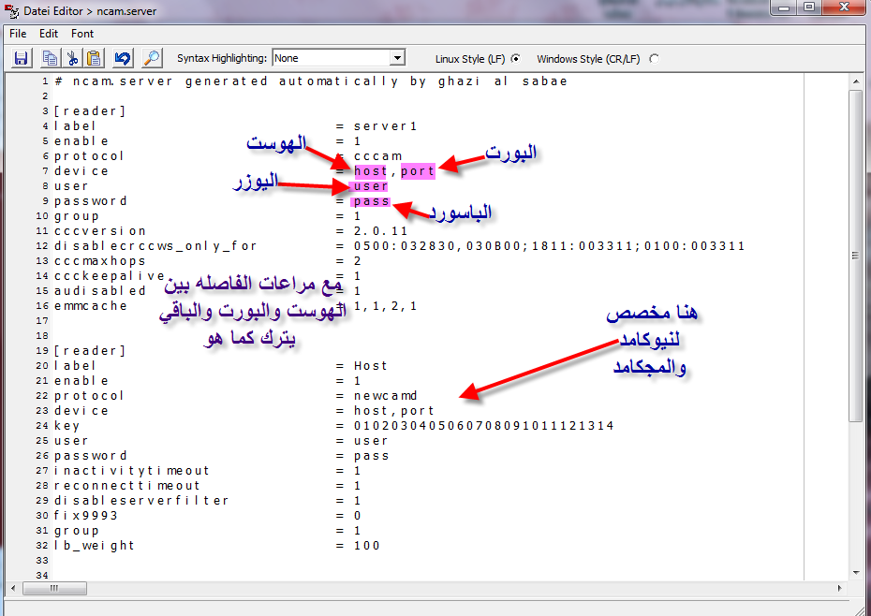The image size is (871, 616).
Task: Click the horizontal scrollbar left arrow
Action: [13, 588]
